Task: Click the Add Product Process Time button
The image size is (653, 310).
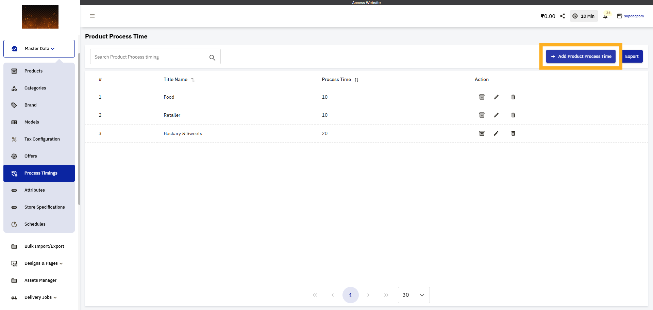Action: click(581, 56)
